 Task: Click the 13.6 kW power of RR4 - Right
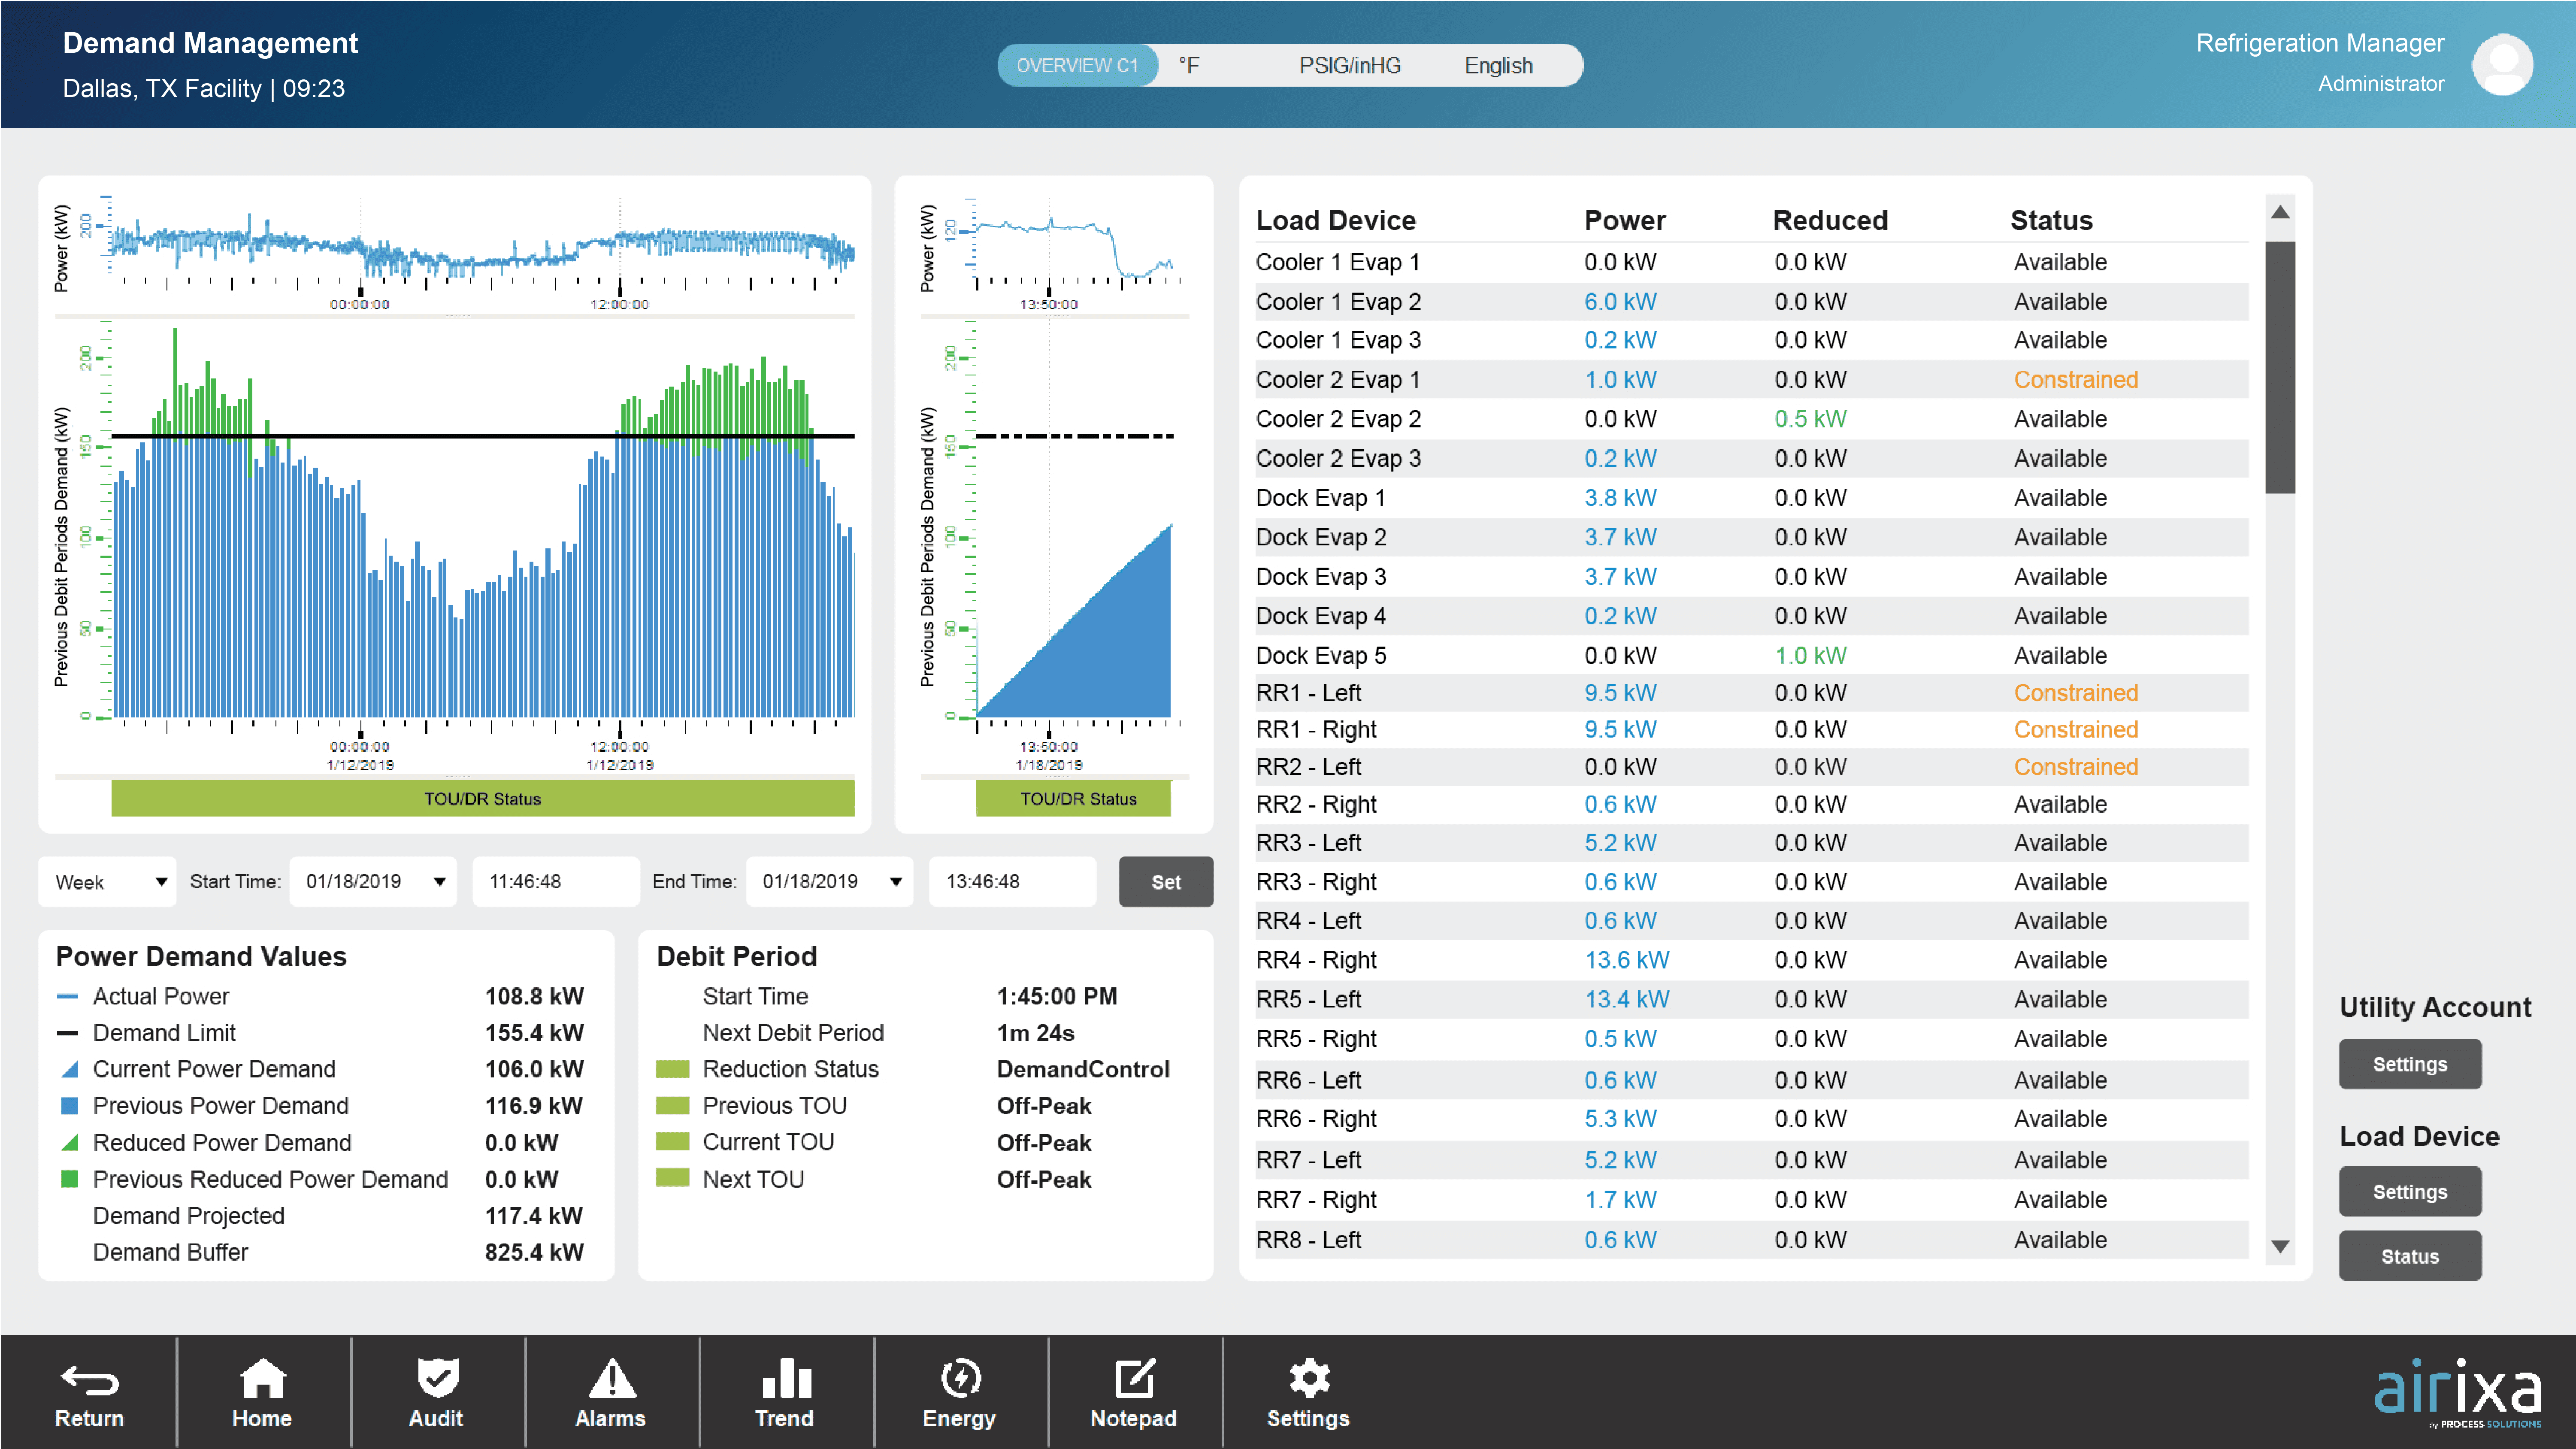point(1626,959)
